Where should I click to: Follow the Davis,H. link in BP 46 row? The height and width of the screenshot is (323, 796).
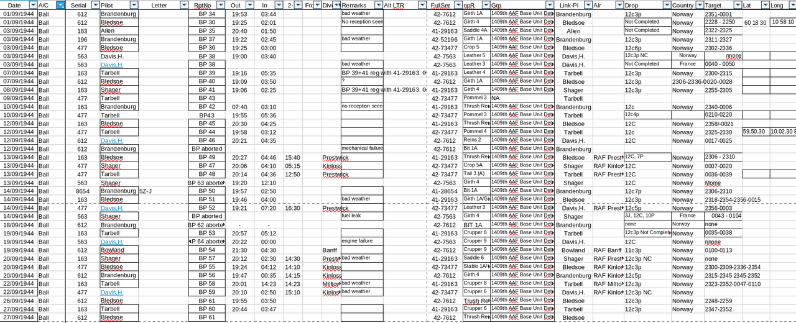pyautogui.click(x=112, y=140)
